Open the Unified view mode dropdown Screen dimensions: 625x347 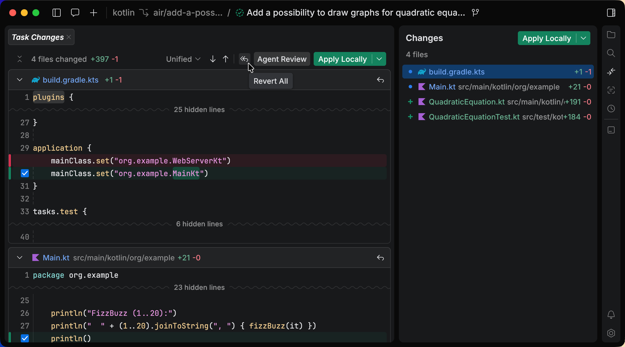coord(183,59)
